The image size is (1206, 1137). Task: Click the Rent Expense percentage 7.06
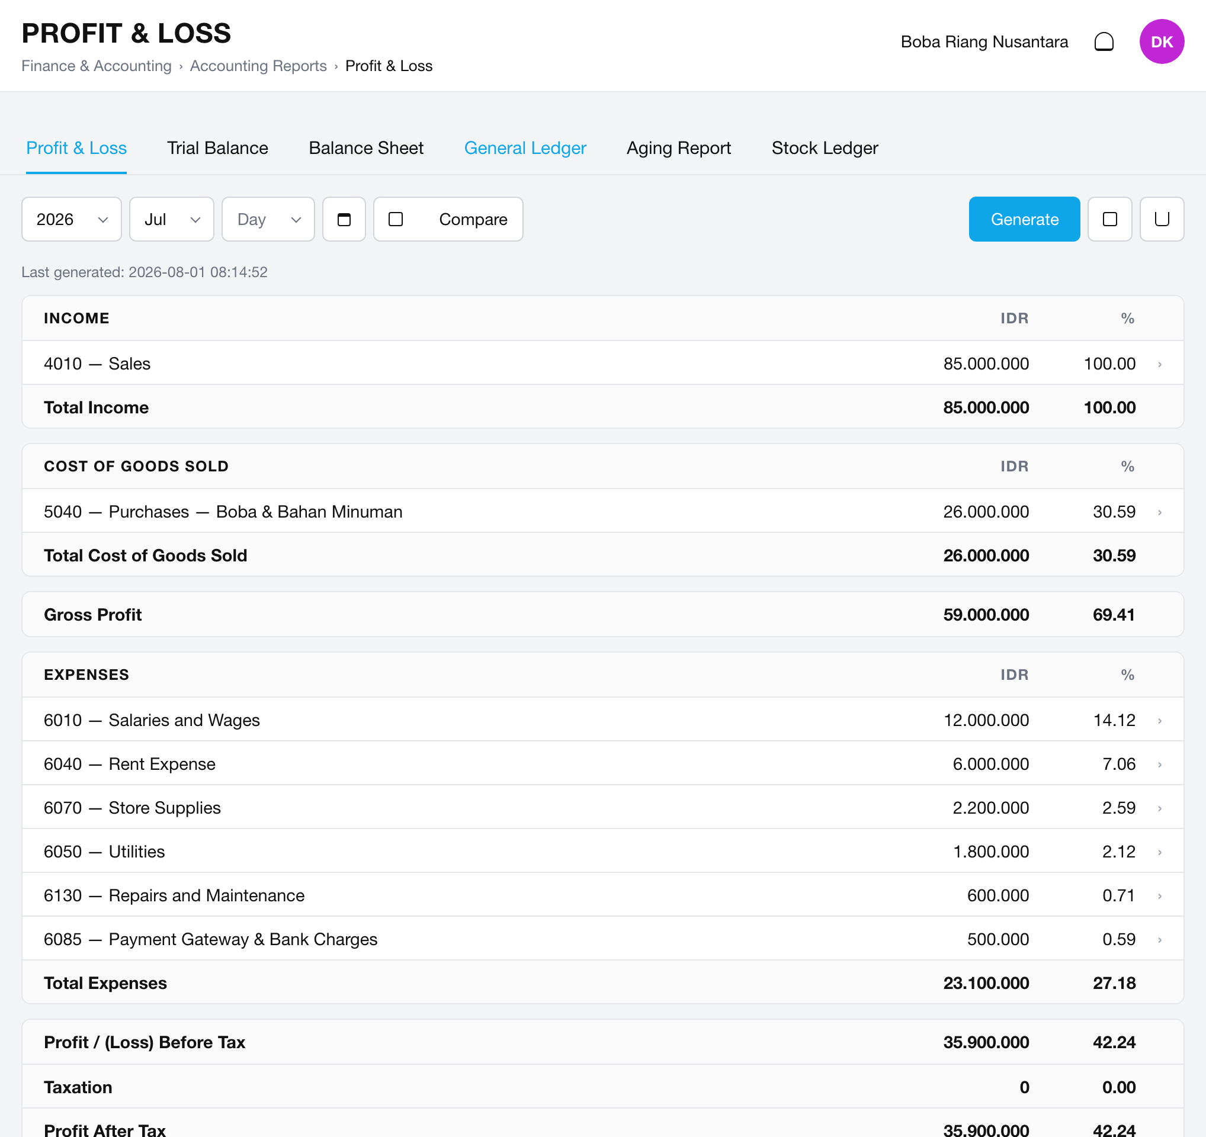(x=1119, y=764)
